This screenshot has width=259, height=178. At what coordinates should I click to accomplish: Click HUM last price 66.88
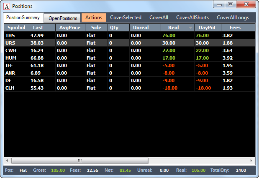[37, 58]
